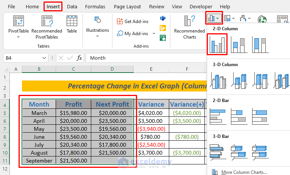The height and width of the screenshot is (175, 290).
Task: Click the formula bar containing Month
Action: [147, 58]
